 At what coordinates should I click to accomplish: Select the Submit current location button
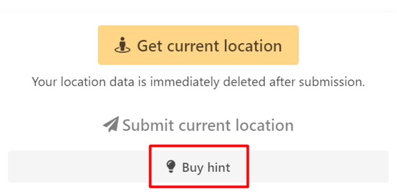pyautogui.click(x=198, y=125)
